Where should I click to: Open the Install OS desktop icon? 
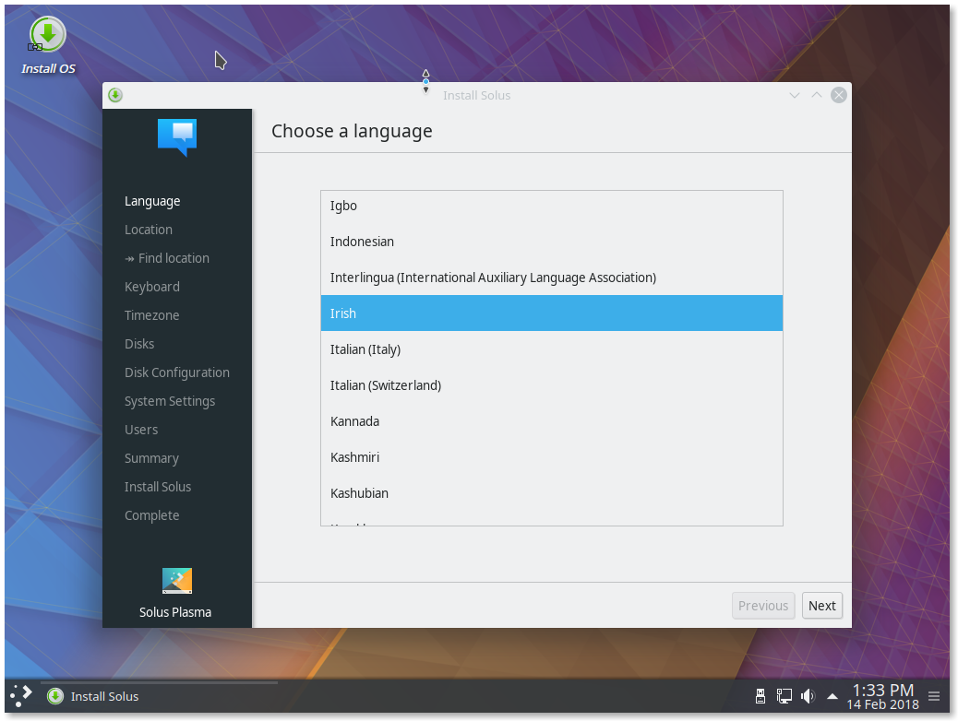click(48, 44)
